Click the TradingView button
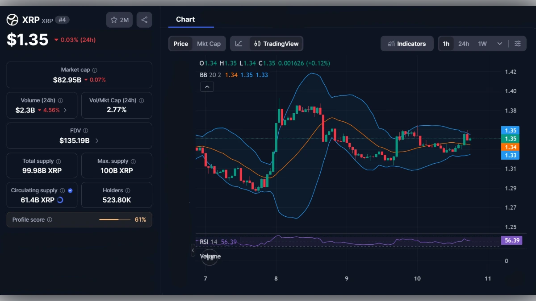 pos(276,44)
